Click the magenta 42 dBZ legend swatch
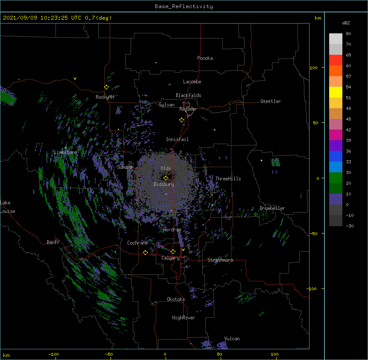The width and height of the screenshot is (368, 360). pos(336,135)
